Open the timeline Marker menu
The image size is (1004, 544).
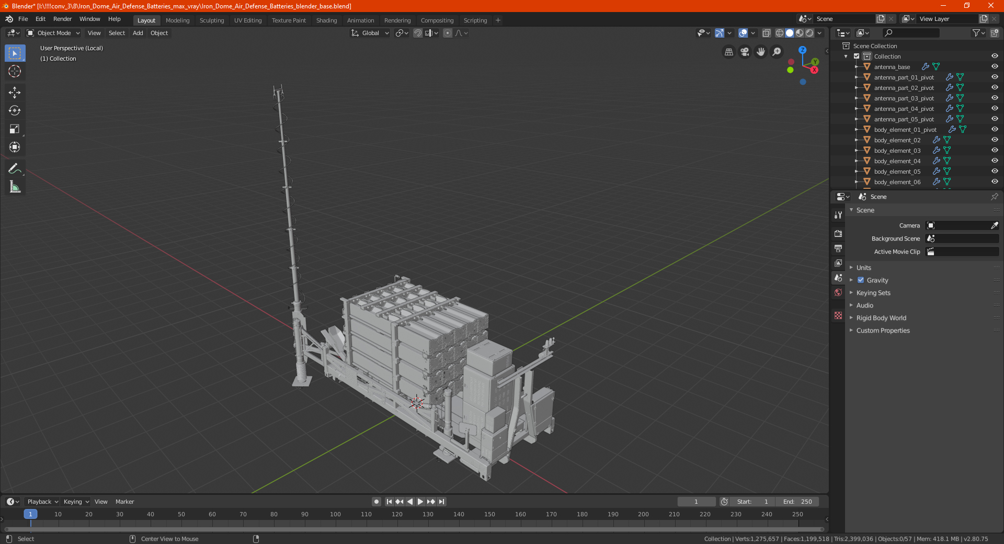(124, 502)
